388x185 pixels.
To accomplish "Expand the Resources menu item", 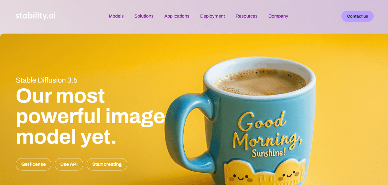I will click(x=247, y=16).
